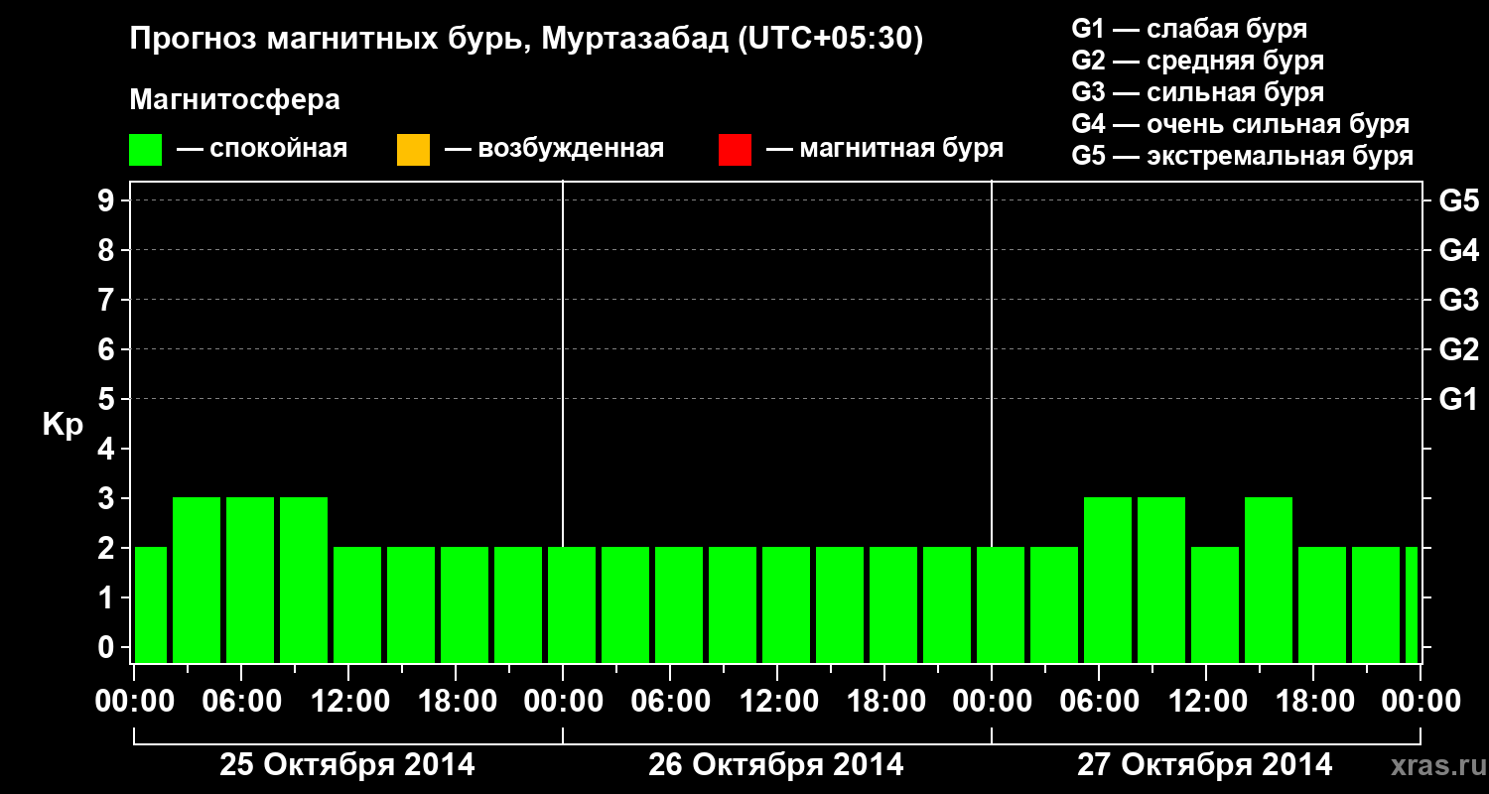The width and height of the screenshot is (1489, 794).
Task: Click the Kp axis value '3'
Action: [108, 498]
